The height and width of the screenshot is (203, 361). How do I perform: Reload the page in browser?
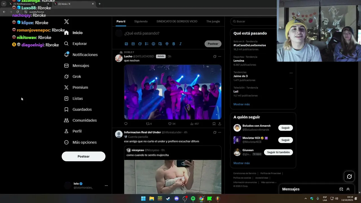[18, 12]
